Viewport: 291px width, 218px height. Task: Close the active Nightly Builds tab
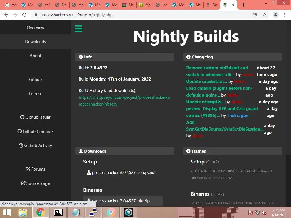233,5
